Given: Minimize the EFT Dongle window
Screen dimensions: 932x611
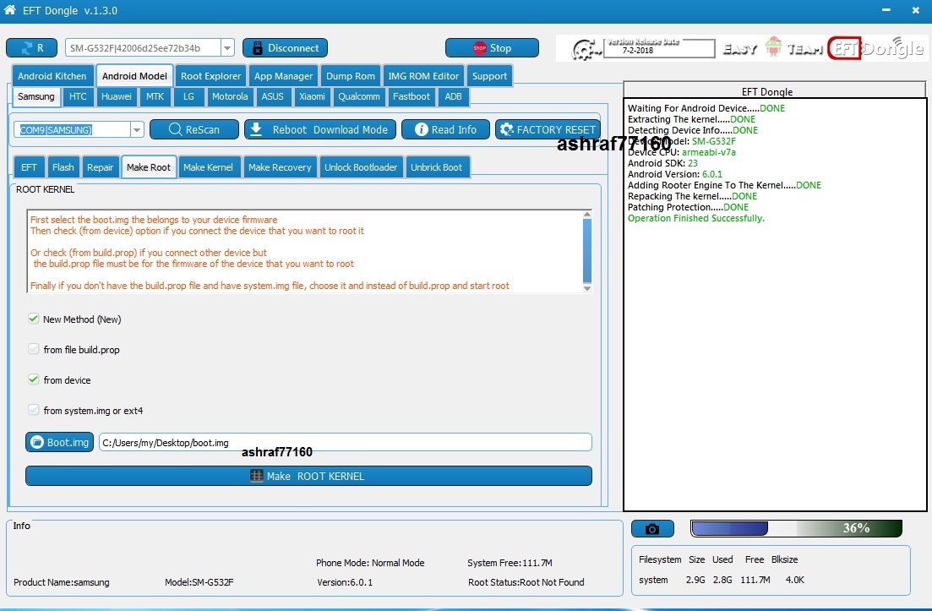Looking at the screenshot, I should tap(886, 10).
